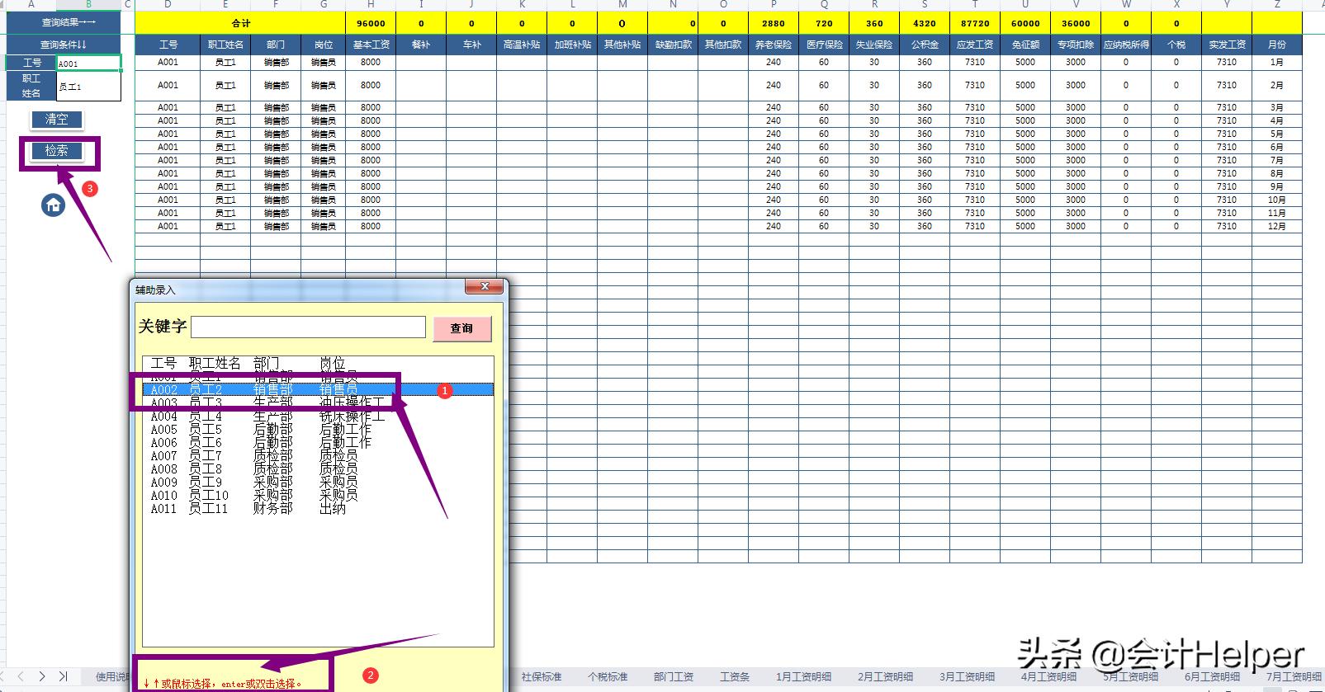This screenshot has width=1325, height=692.
Task: Click the 高温补贴 column header
Action: [x=522, y=45]
